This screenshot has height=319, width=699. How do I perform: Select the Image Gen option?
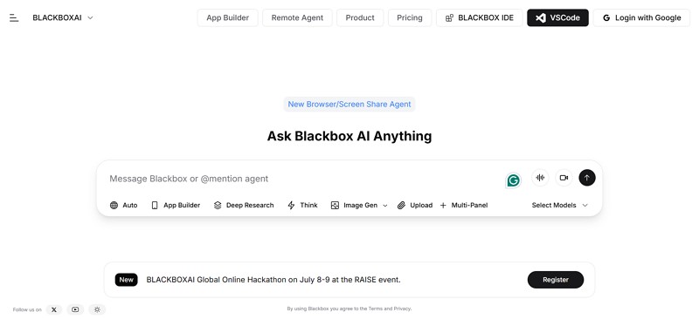(355, 205)
